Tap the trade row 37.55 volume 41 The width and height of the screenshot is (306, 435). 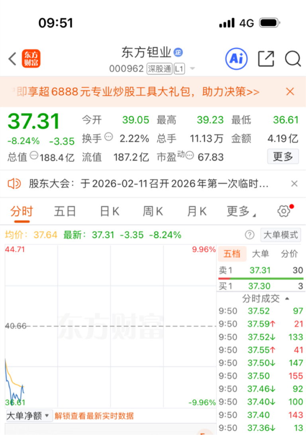(261, 350)
